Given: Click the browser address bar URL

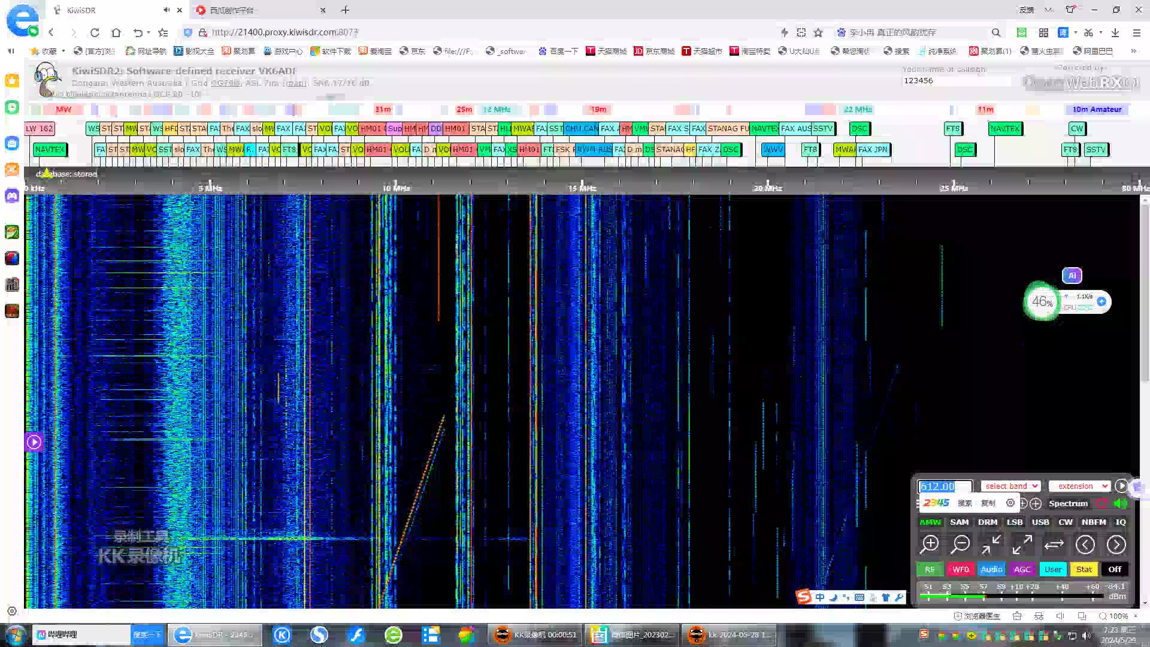Looking at the screenshot, I should coord(285,32).
